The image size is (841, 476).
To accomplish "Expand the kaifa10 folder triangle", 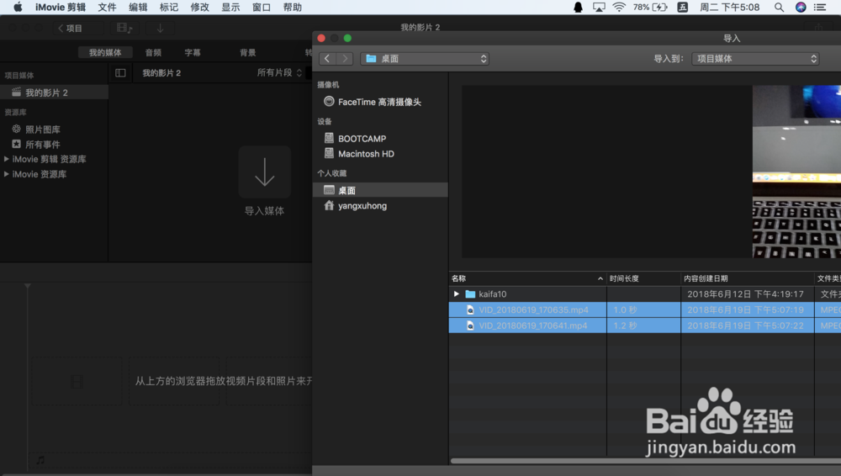I will (457, 294).
